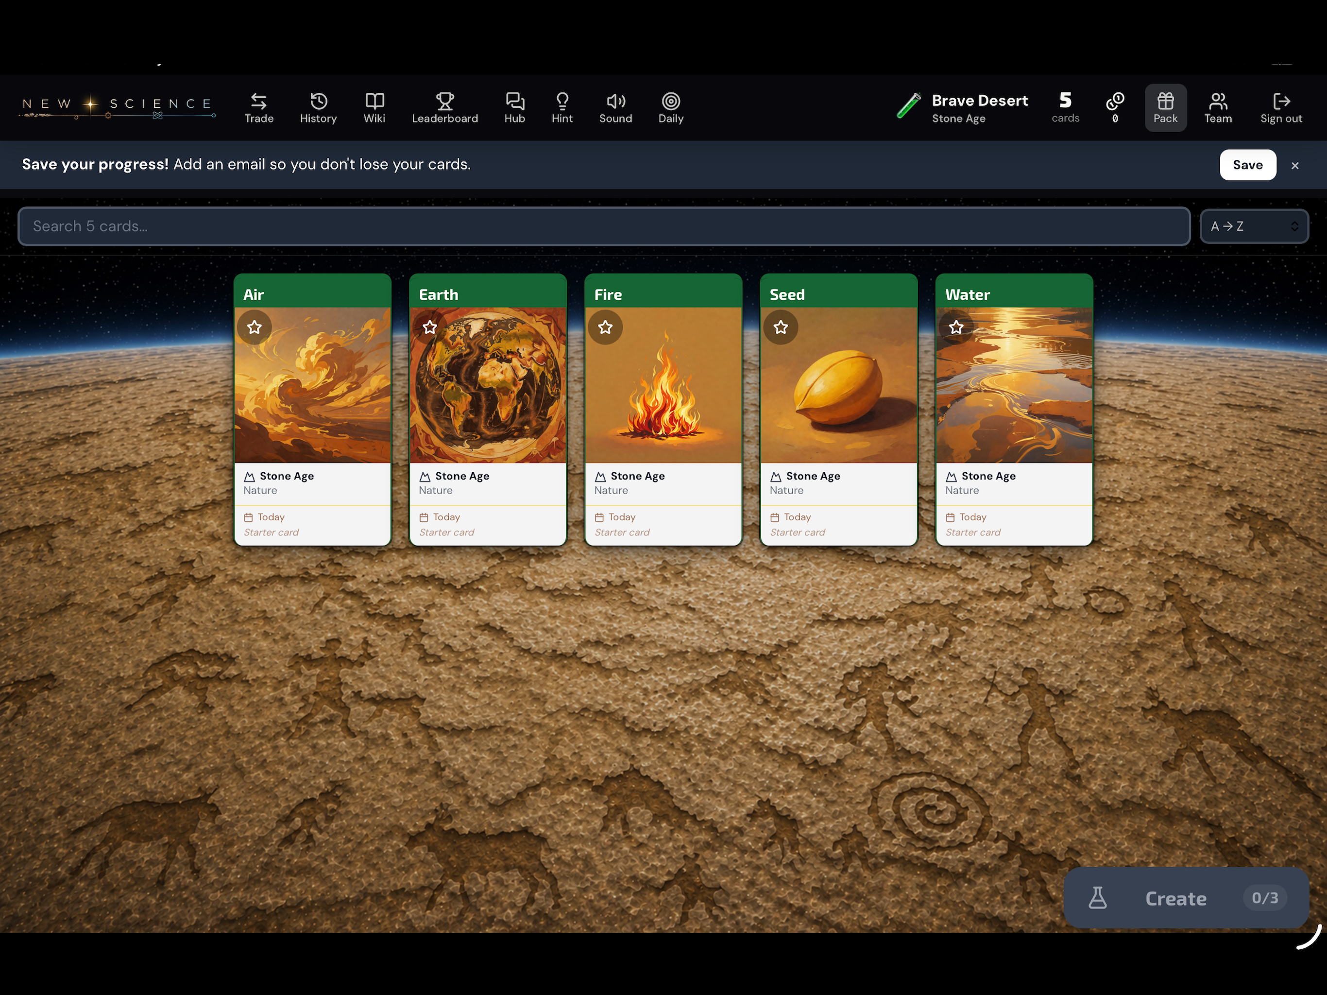This screenshot has height=995, width=1327.
Task: Favorite the Air card star
Action: pos(255,327)
